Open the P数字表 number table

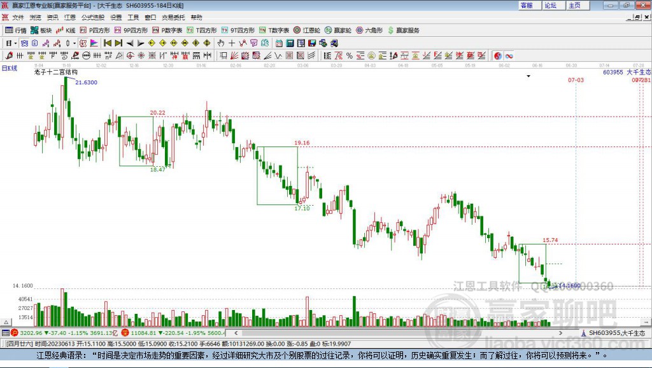(x=167, y=31)
